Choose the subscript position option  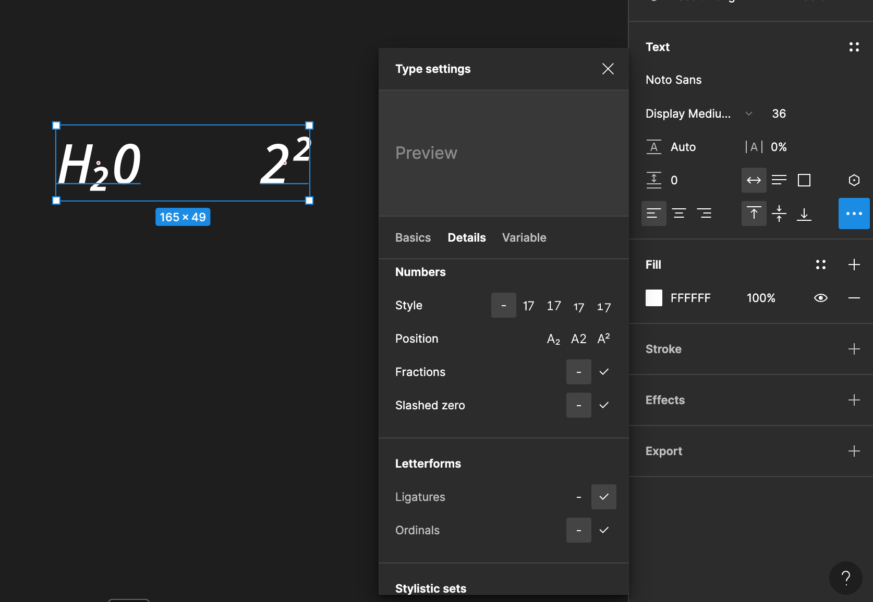pos(553,339)
